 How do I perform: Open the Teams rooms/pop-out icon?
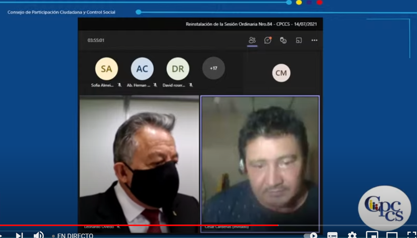pos(299,40)
